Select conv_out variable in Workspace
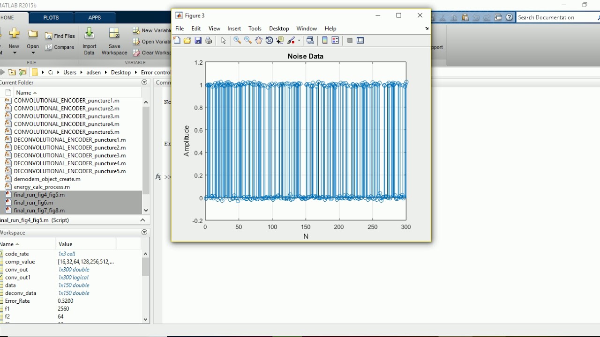Image resolution: width=600 pixels, height=337 pixels. click(x=16, y=270)
